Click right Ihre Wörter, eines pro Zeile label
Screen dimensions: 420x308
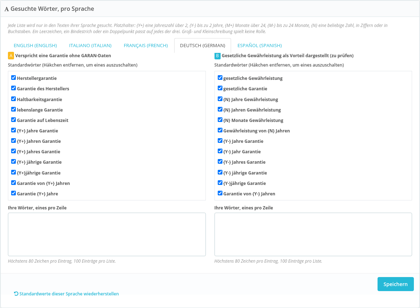(244, 208)
